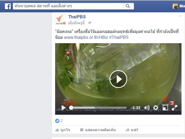Click the globe public privacy icon
Viewport: 185px width, 139px height.
(90, 23)
